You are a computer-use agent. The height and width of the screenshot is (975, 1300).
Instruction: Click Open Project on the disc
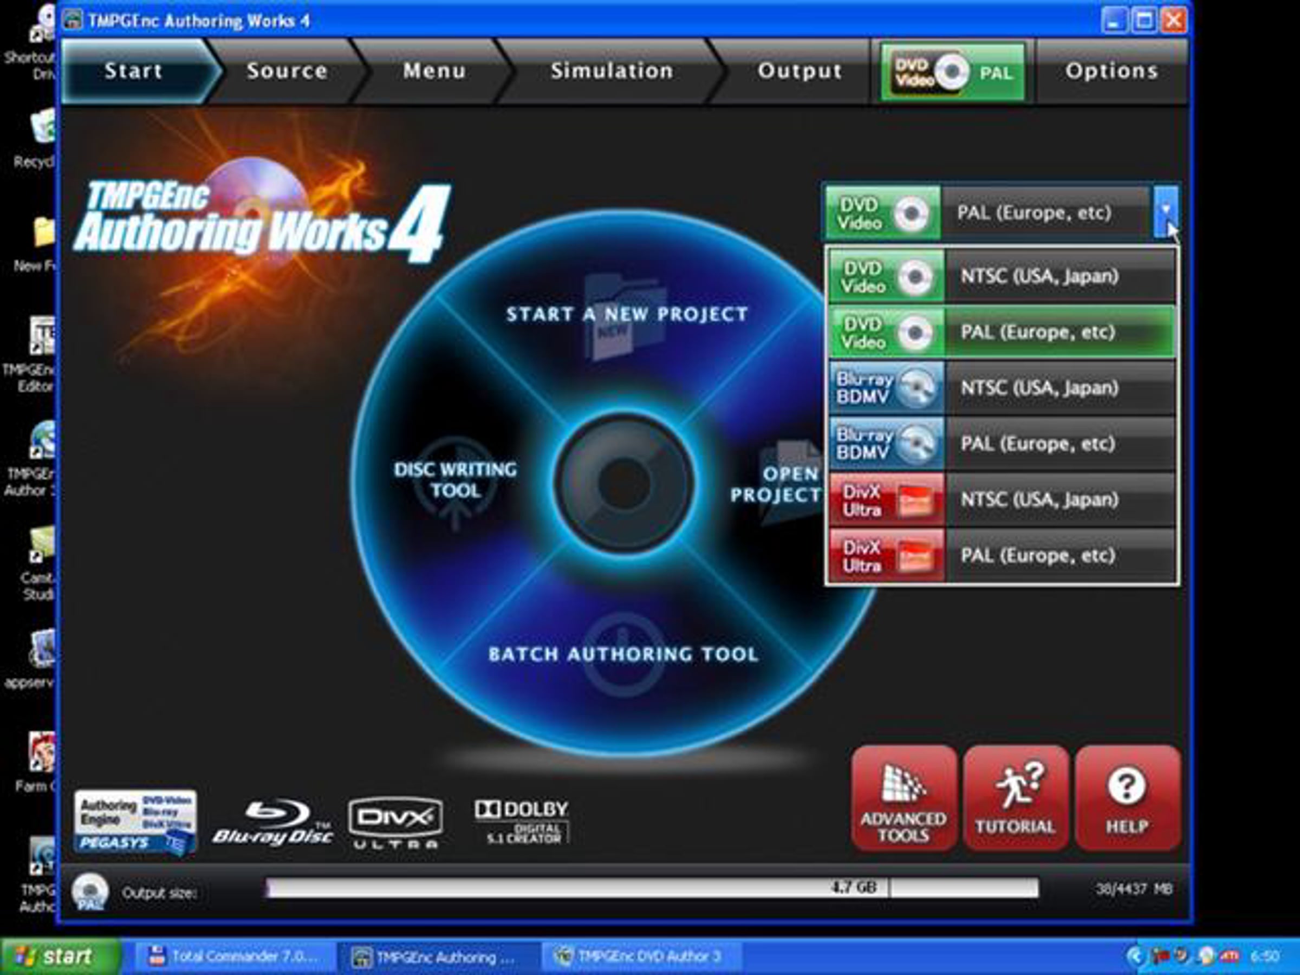coord(776,484)
